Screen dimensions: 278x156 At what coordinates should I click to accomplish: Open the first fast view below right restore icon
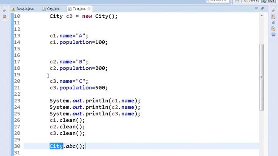(x=273, y=17)
